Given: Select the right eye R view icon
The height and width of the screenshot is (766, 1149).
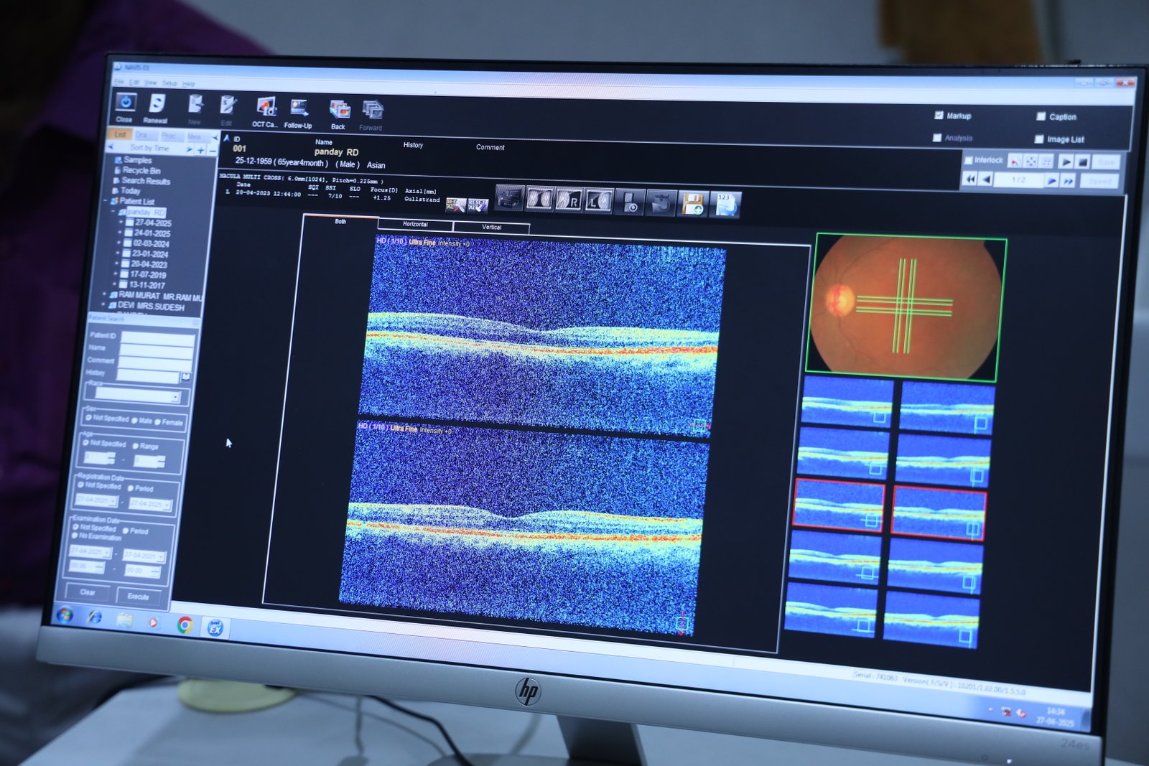Looking at the screenshot, I should (569, 200).
